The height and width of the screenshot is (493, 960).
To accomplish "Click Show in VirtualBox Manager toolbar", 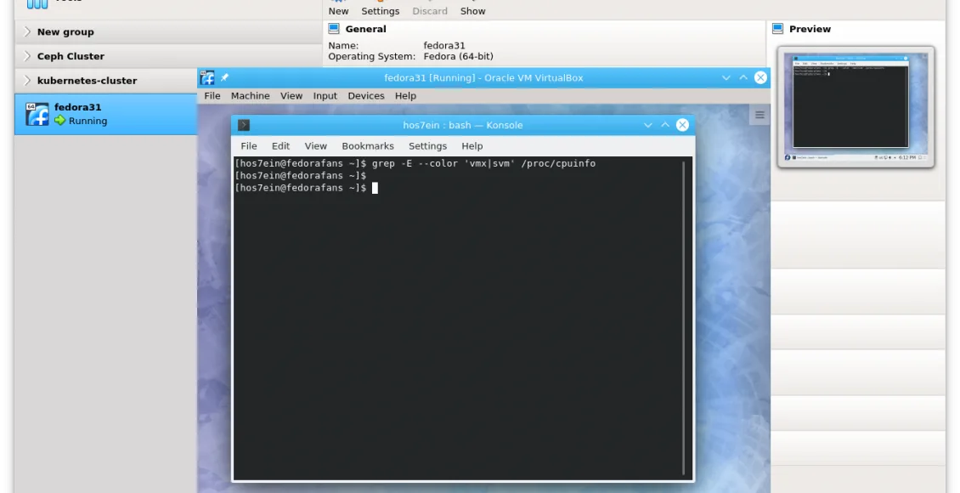I will tap(472, 11).
